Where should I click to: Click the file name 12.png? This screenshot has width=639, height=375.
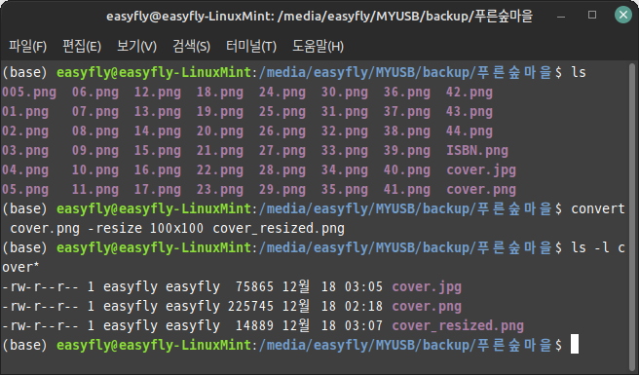click(158, 93)
